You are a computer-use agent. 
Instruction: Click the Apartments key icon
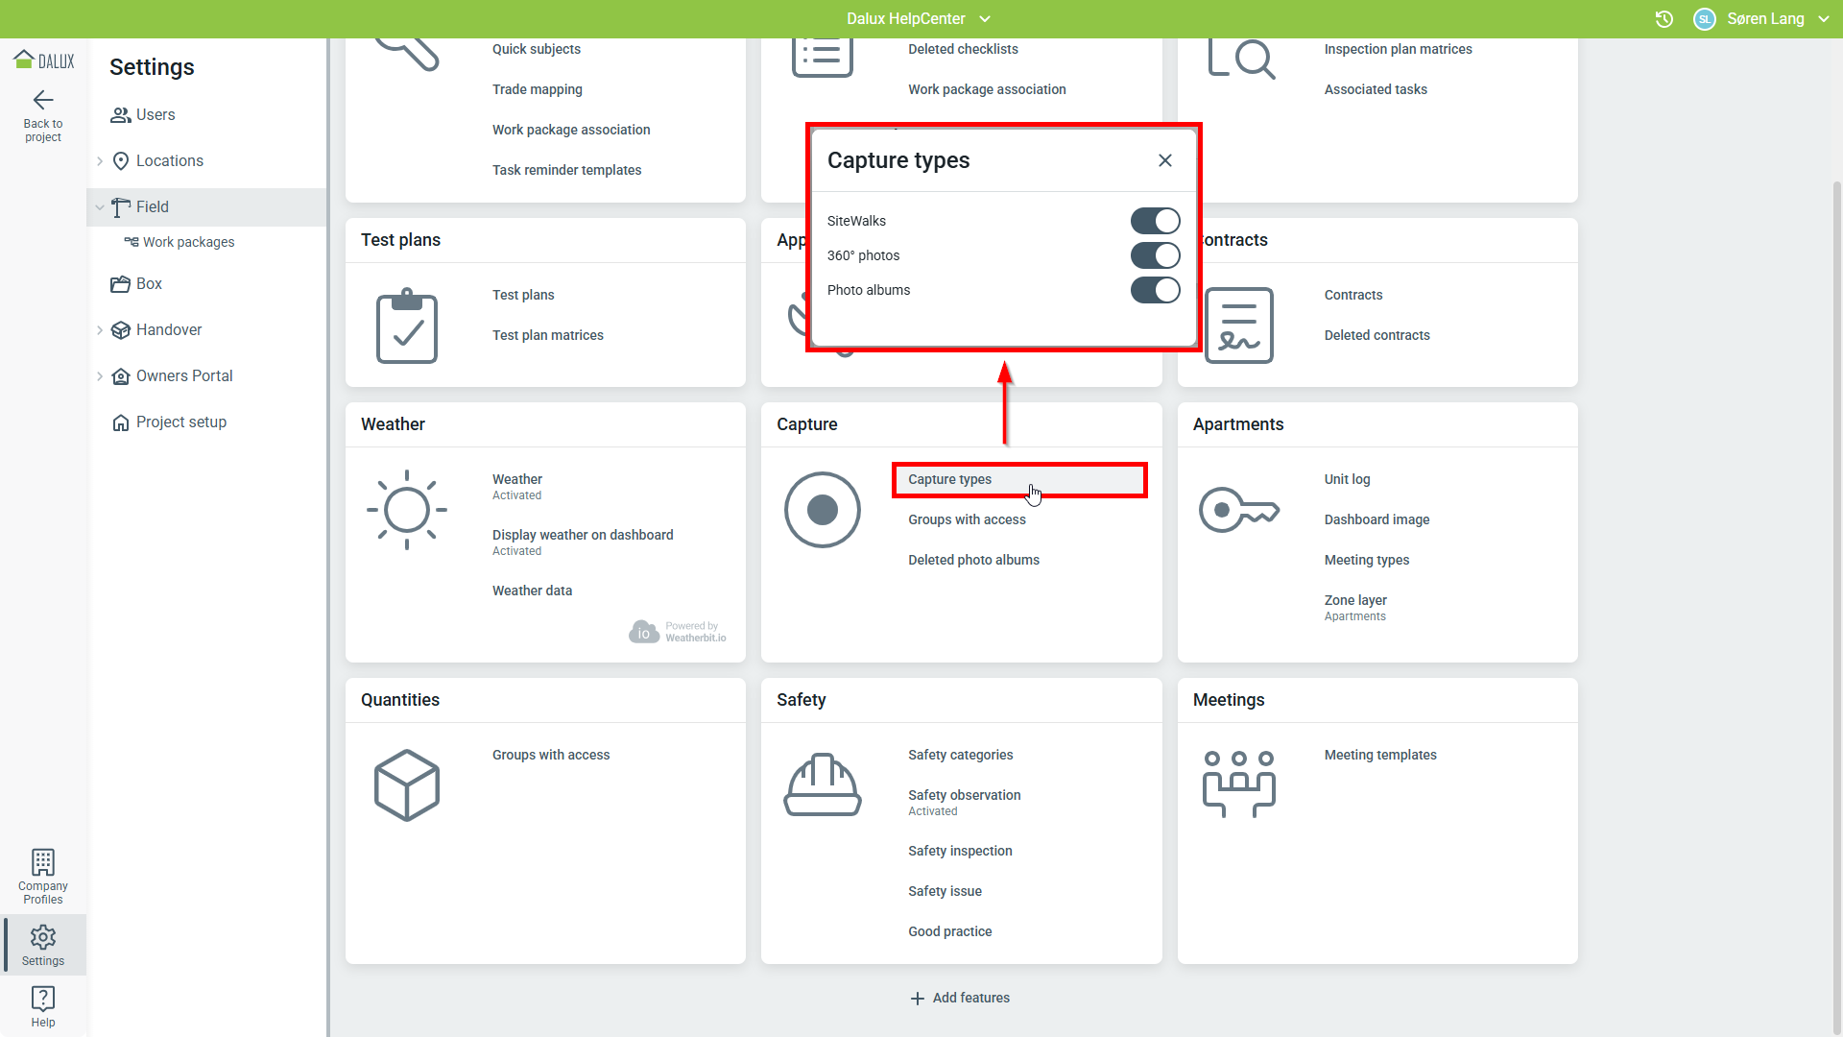pyautogui.click(x=1239, y=510)
